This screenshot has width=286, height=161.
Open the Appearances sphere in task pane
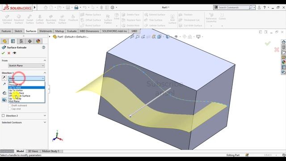click(283, 62)
